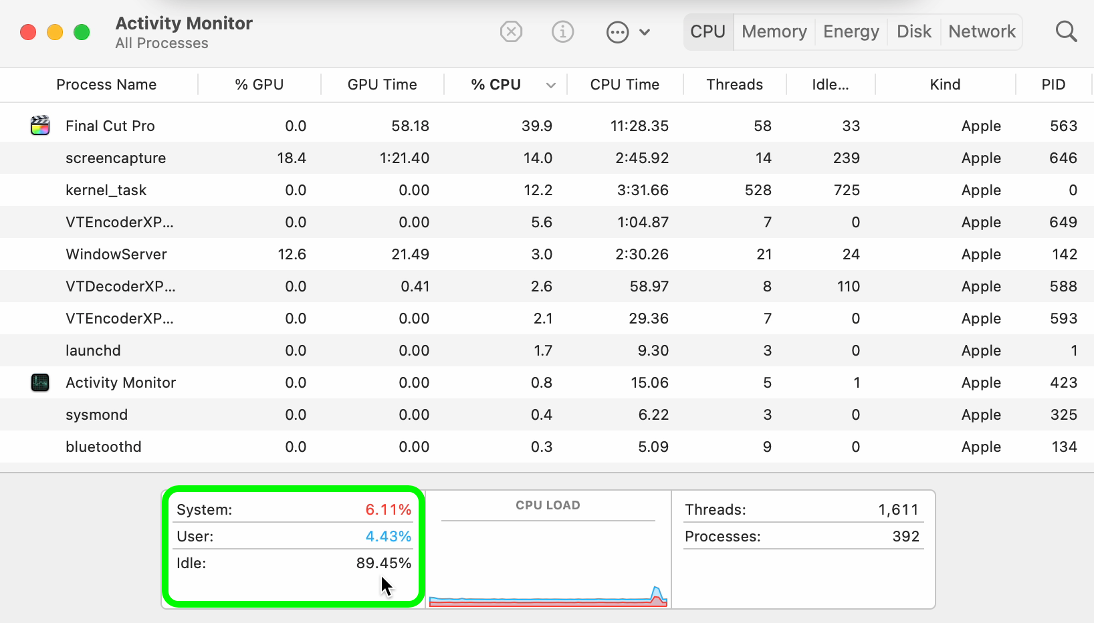This screenshot has height=623, width=1094.
Task: Click the 18.4 % GPU value
Action: coord(292,158)
